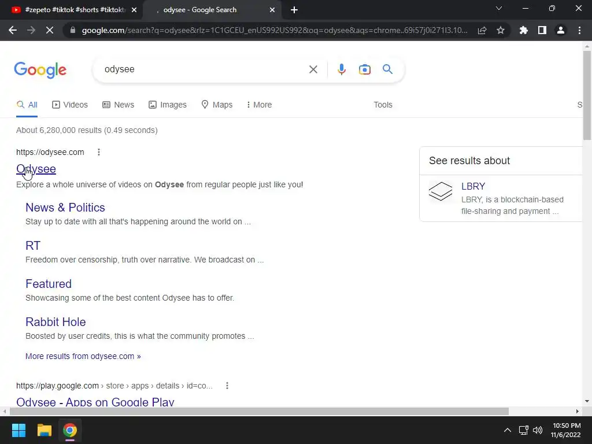Open the search Tools options
Screen dimensions: 592x444
(x=383, y=105)
